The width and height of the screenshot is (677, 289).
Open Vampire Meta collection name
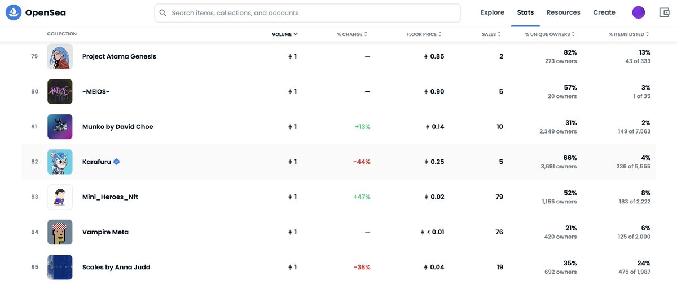(105, 232)
